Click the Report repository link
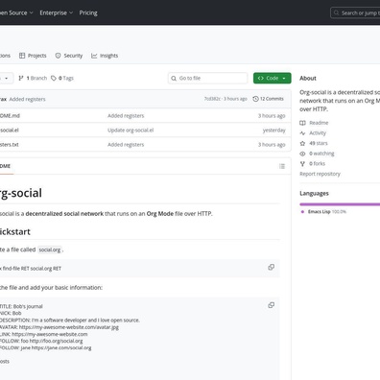Image resolution: width=380 pixels, height=380 pixels. pyautogui.click(x=320, y=174)
